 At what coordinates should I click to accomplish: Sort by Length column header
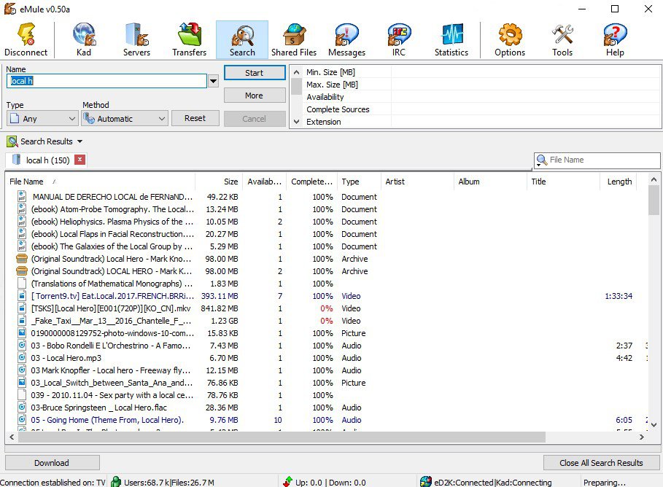click(x=619, y=182)
